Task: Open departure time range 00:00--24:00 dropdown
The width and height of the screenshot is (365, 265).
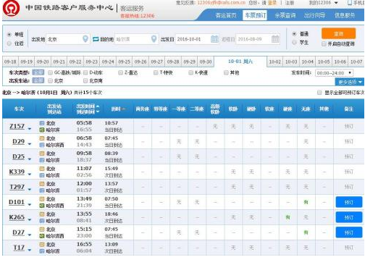Action: coord(334,73)
